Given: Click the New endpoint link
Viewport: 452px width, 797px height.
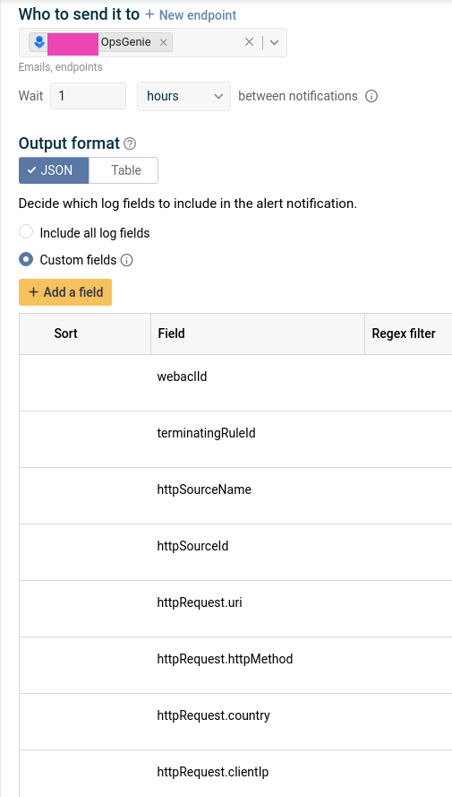Looking at the screenshot, I should click(191, 15).
